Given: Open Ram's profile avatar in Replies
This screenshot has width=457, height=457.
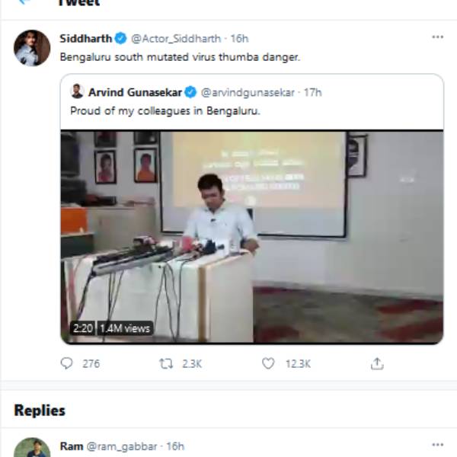Looking at the screenshot, I should pos(32,449).
